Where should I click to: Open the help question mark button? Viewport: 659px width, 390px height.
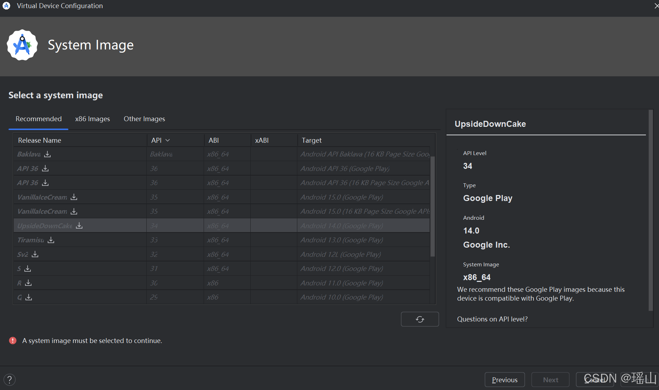[x=10, y=380]
